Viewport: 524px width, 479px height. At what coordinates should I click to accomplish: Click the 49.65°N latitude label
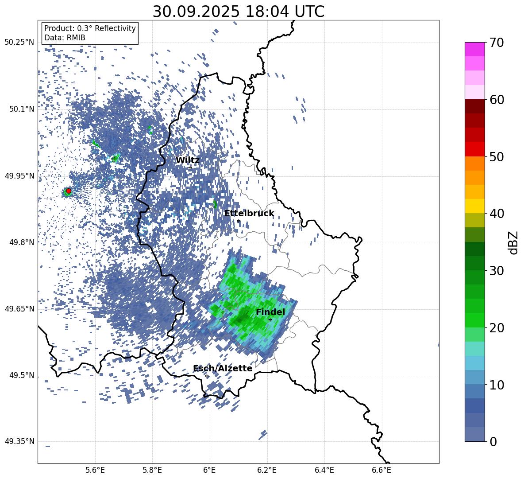coord(19,309)
